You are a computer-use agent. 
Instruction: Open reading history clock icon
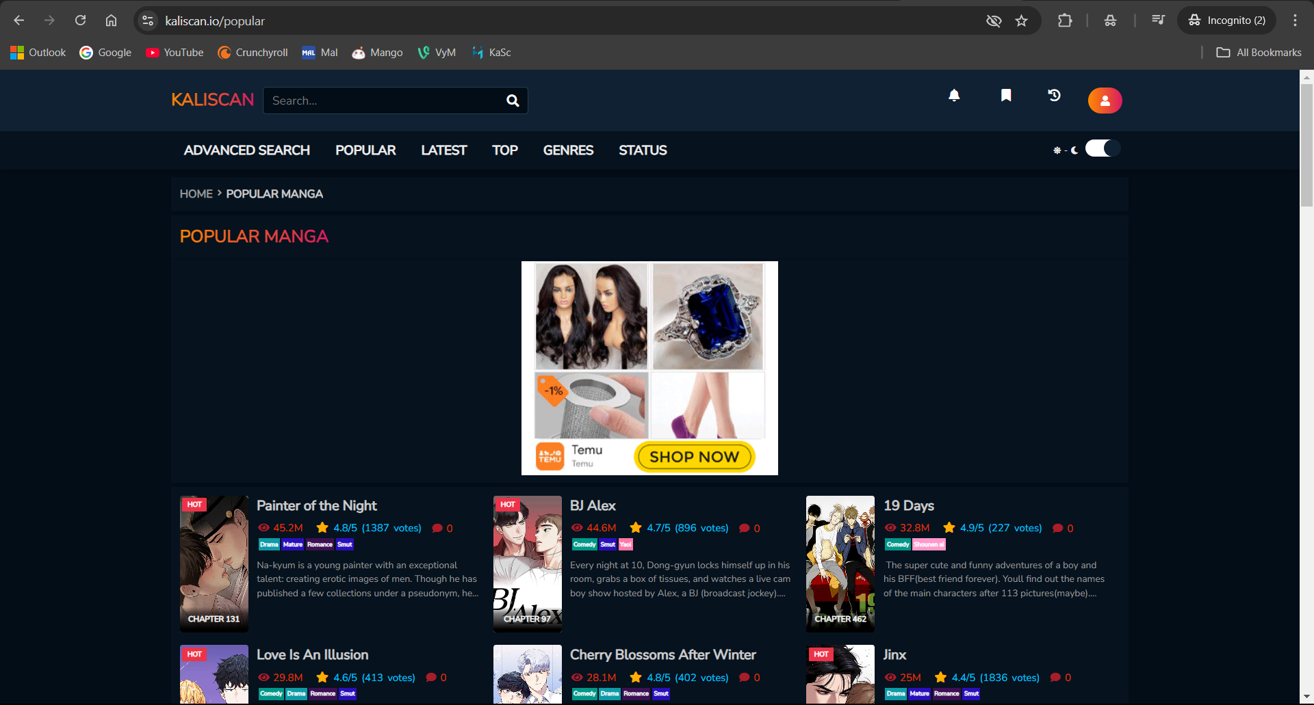point(1055,96)
